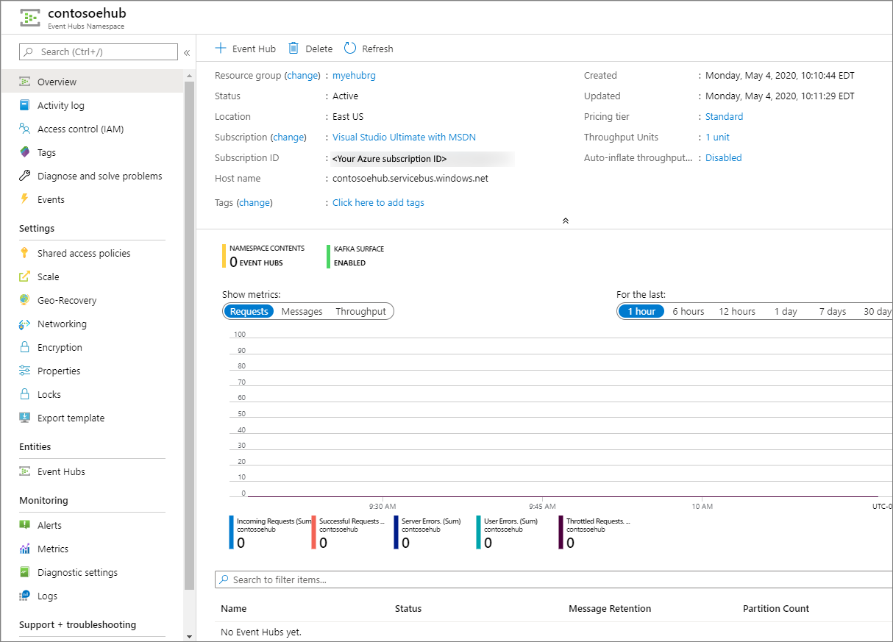
Task: Click the Delete trash can icon
Action: 293,49
